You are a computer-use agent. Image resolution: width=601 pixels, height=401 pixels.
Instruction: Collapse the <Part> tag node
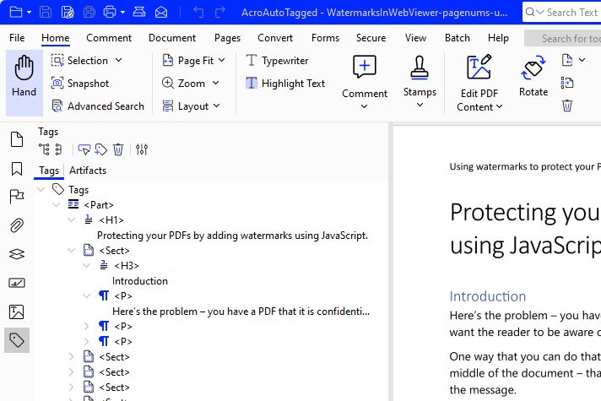[x=57, y=204]
